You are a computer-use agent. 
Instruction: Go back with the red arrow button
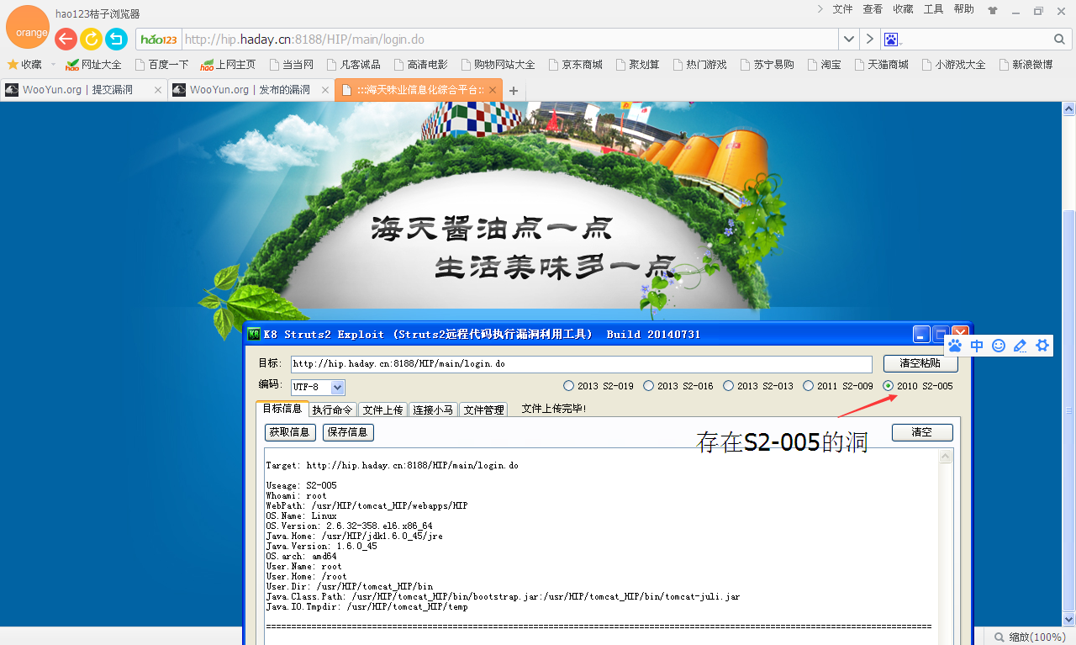tap(66, 39)
